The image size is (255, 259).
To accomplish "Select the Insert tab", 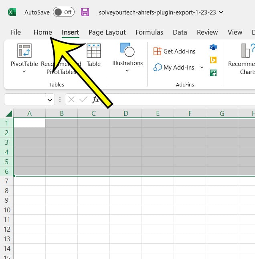I will (71, 32).
